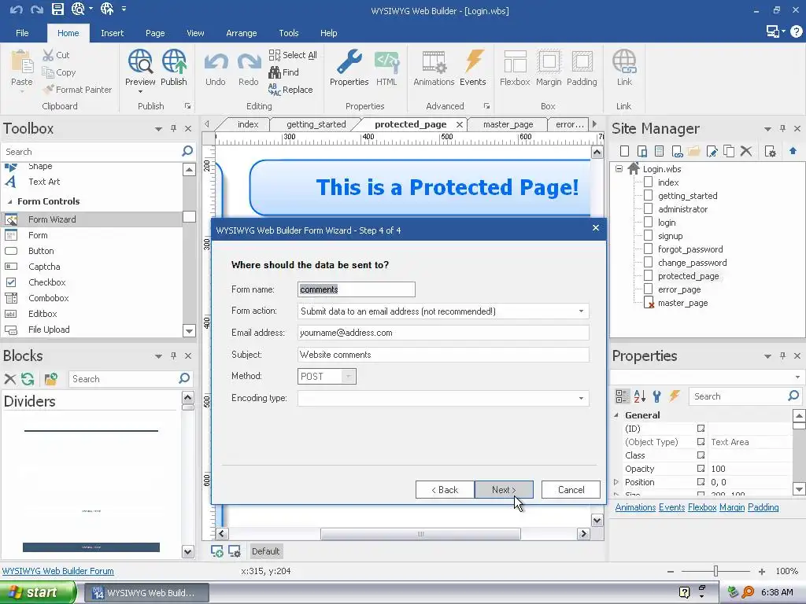Click the zoom slider handle in status bar
Image resolution: width=806 pixels, height=604 pixels.
click(x=715, y=571)
